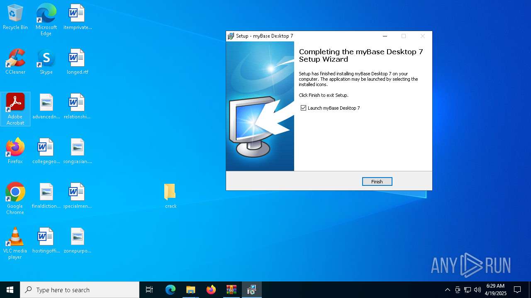Select the relationshi Word document icon
Screen dimensions: 531x298
click(78, 106)
